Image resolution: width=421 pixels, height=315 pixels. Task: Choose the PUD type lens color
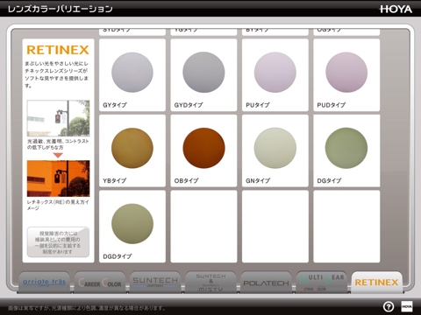tap(346, 75)
